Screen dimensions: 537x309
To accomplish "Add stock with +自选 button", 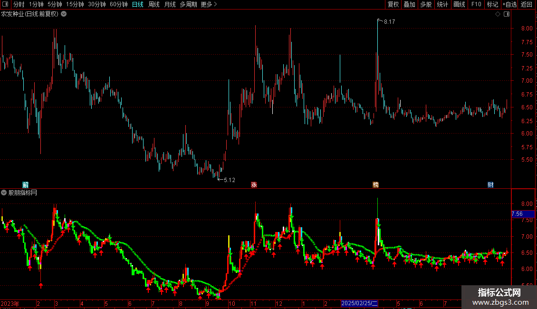I will tap(509, 4).
